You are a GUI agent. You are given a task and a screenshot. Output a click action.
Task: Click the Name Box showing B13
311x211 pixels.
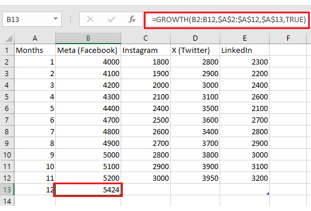[31, 19]
